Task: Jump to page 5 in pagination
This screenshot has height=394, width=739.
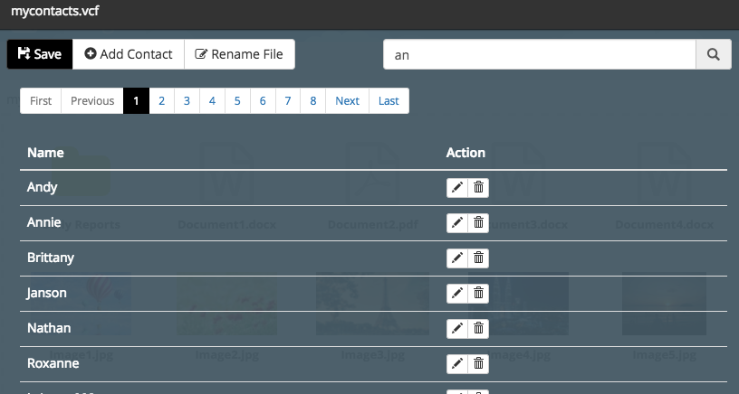Action: [x=237, y=101]
